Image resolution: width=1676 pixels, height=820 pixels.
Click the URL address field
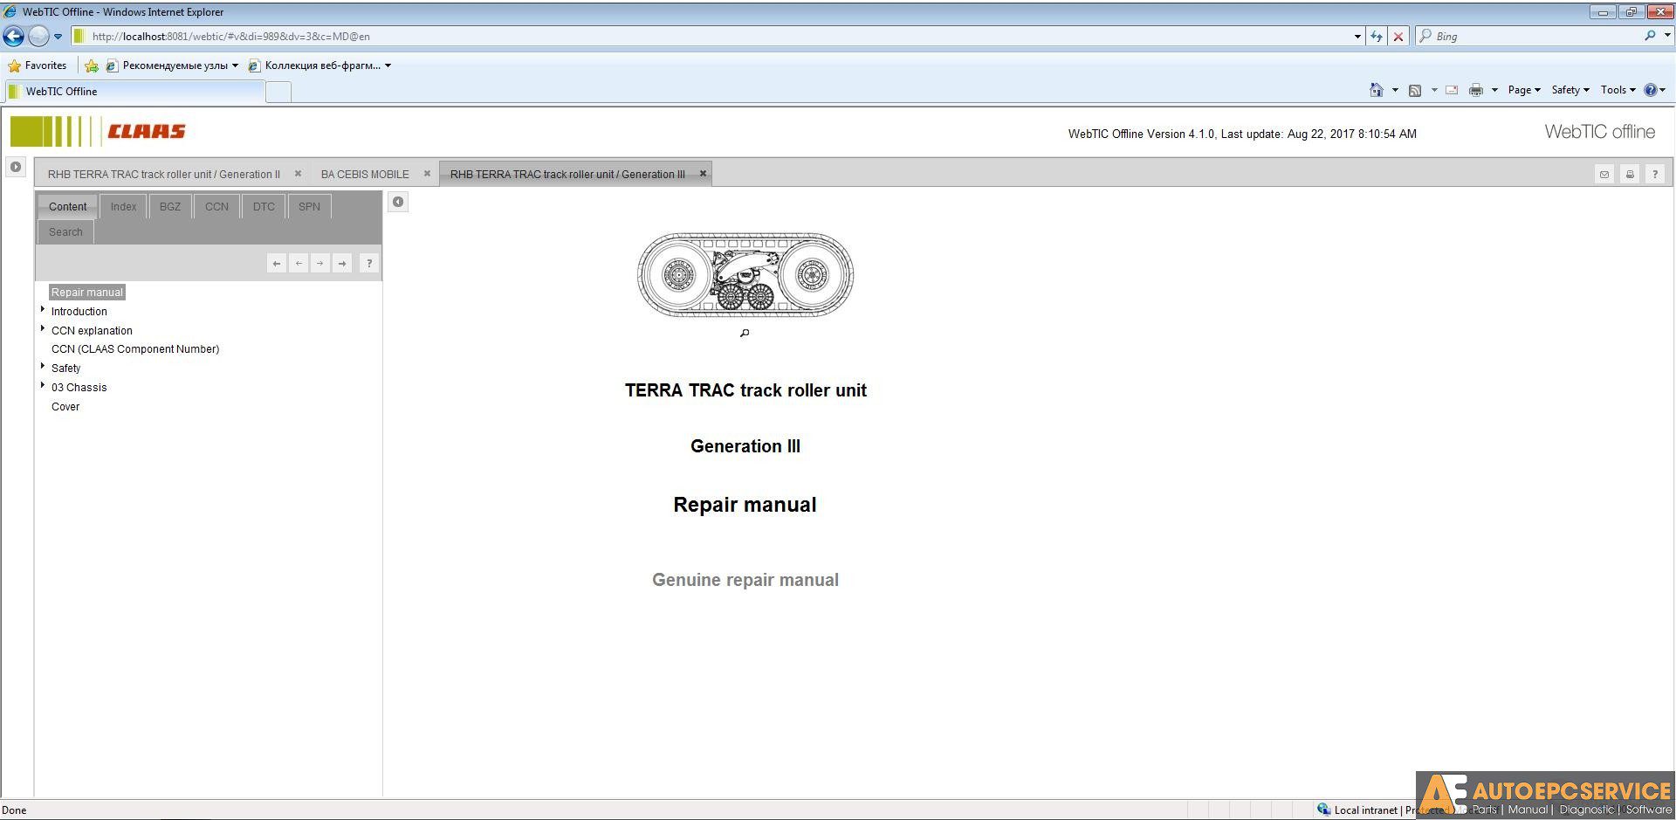pos(716,37)
